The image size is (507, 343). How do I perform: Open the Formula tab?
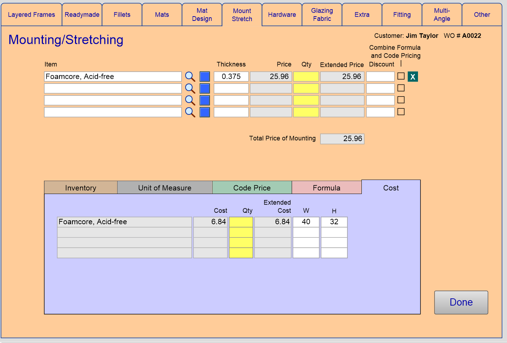click(x=326, y=188)
